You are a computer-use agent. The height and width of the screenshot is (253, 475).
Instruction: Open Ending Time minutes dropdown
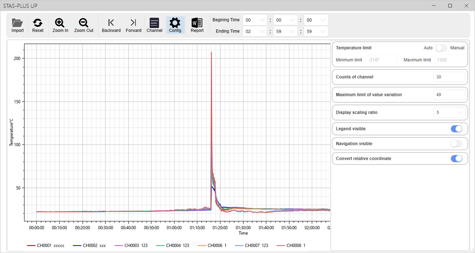click(285, 32)
